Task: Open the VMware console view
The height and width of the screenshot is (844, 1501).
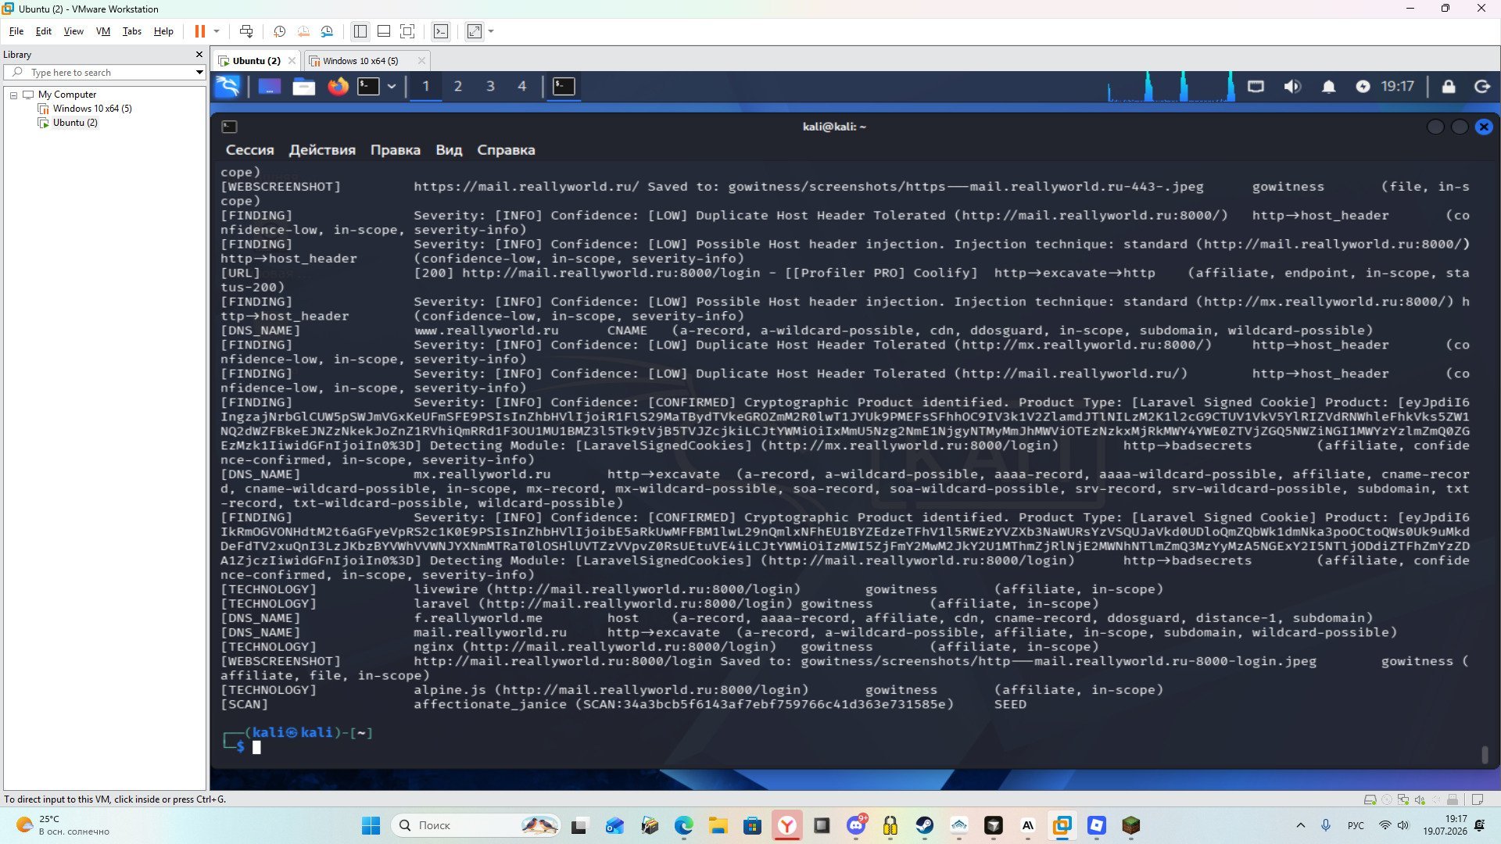Action: tap(441, 31)
